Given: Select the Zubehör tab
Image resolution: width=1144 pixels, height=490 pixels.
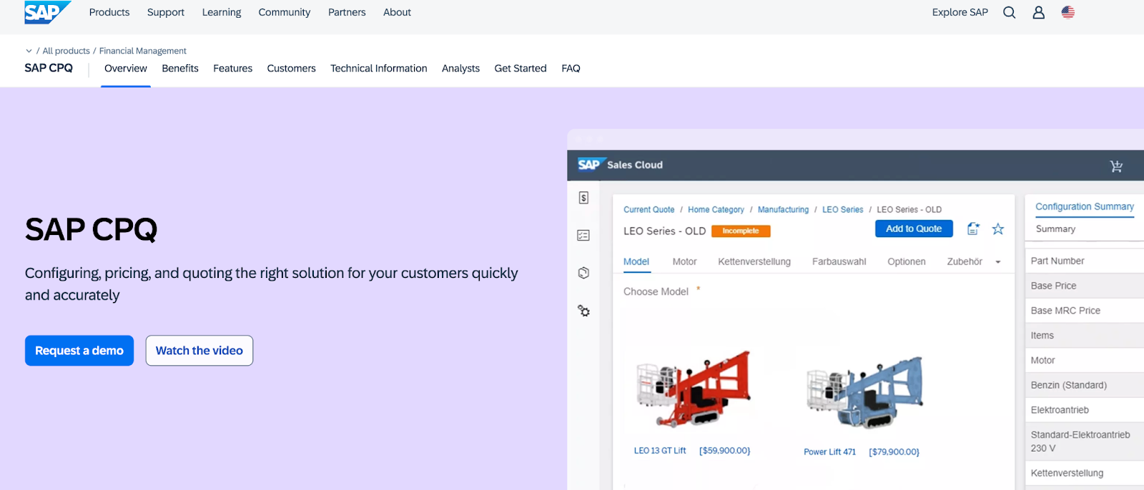Looking at the screenshot, I should click(x=965, y=262).
